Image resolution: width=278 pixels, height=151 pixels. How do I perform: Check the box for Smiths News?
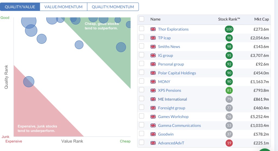[141, 47]
